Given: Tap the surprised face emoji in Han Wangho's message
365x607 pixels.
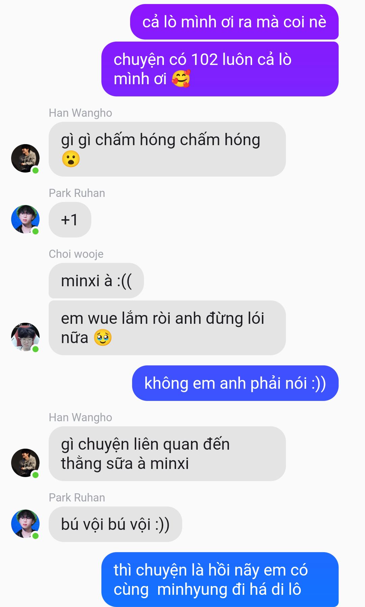Looking at the screenshot, I should tap(71, 159).
